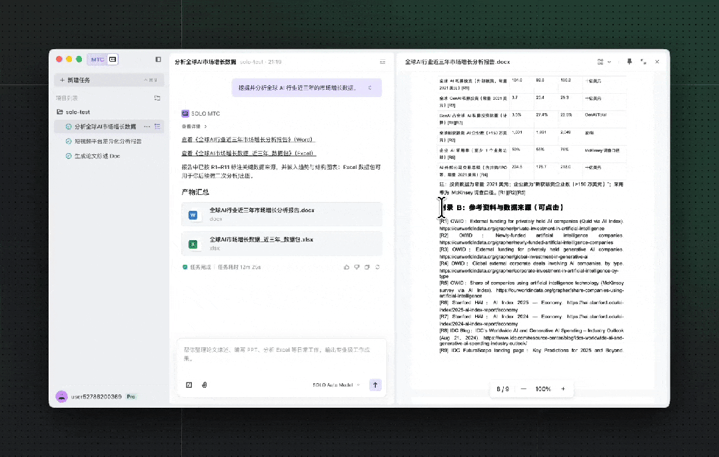Click table cell value 27.4%
The image size is (719, 457).
click(x=542, y=115)
